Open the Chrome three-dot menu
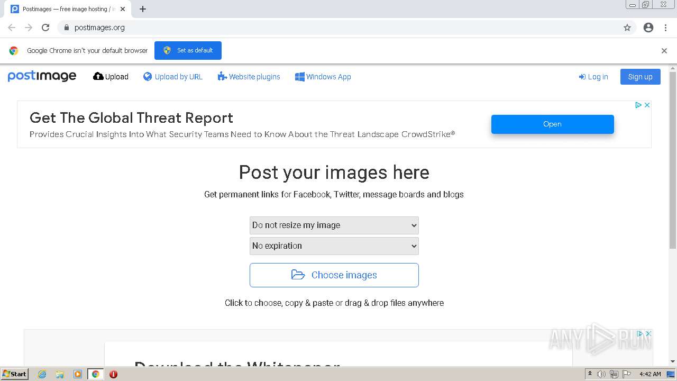 665,28
